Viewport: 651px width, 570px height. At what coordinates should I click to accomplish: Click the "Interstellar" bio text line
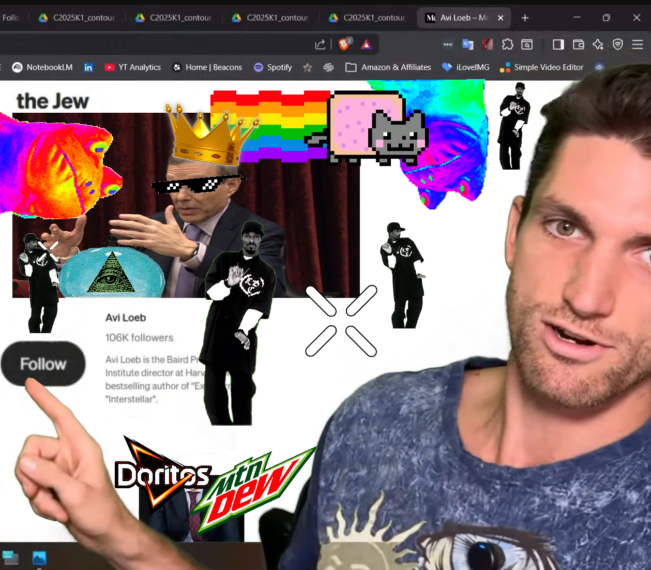tap(131, 399)
